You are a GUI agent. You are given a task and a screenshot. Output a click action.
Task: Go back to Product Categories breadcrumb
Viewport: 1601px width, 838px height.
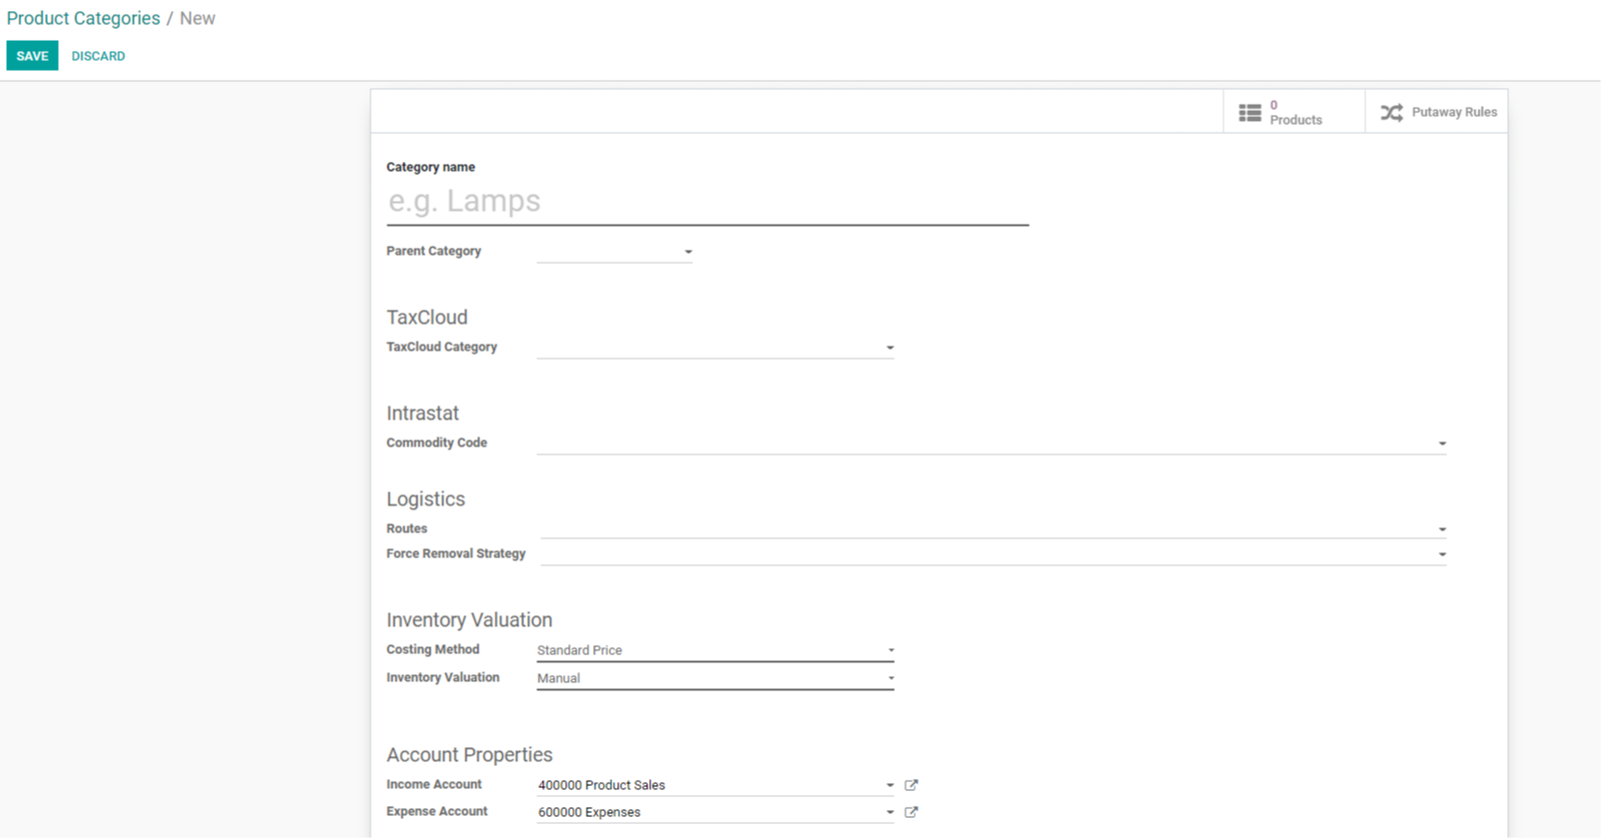coord(83,18)
